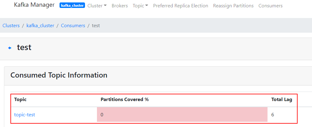Viewport: 312px width, 127px height.
Task: Select Reassign Partitions in navbar
Action: pos(233,6)
